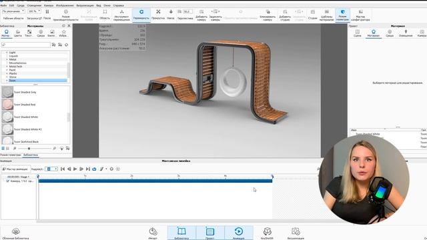The height and width of the screenshot is (240, 427).
Task: Open the Render menu in menu bar
Action: click(85, 5)
